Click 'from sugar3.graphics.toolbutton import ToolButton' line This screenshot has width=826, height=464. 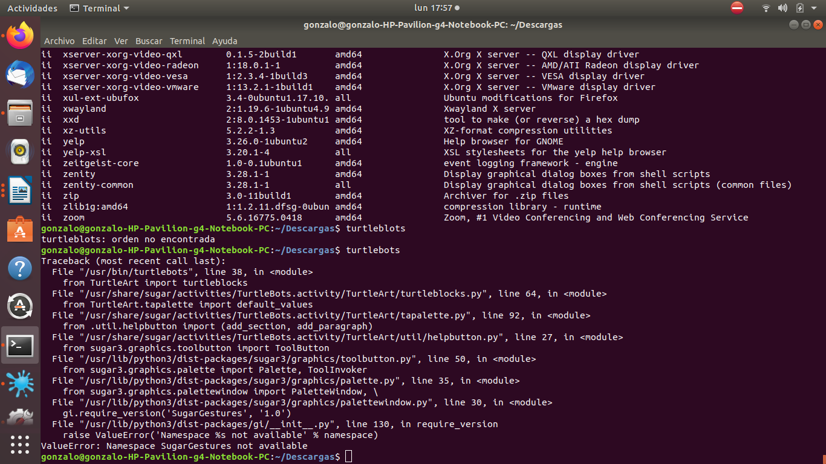tap(196, 348)
